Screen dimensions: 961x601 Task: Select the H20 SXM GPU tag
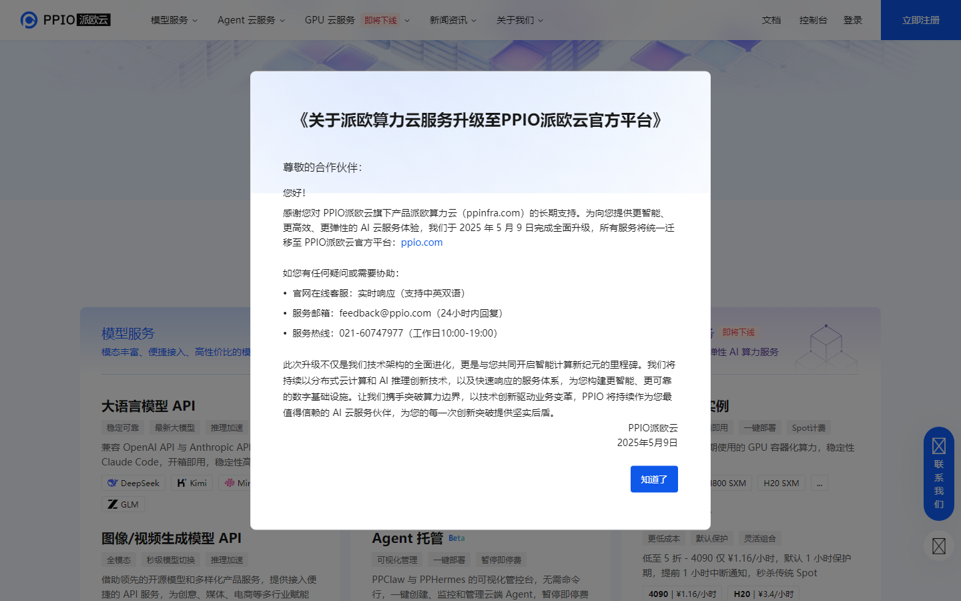(781, 483)
